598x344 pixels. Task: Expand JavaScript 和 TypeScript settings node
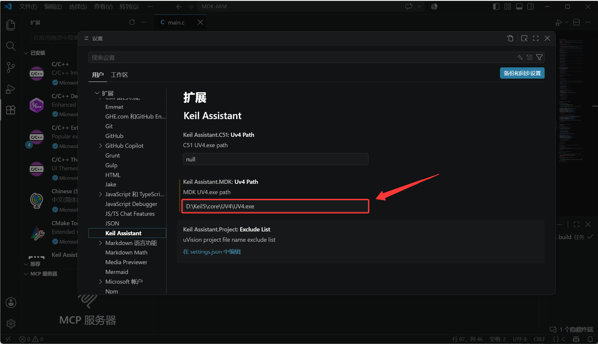(x=100, y=194)
